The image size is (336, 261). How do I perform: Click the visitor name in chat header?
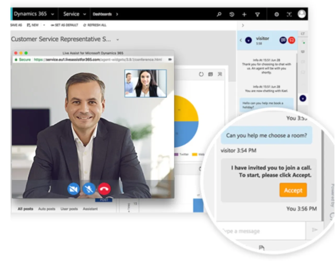262,38
